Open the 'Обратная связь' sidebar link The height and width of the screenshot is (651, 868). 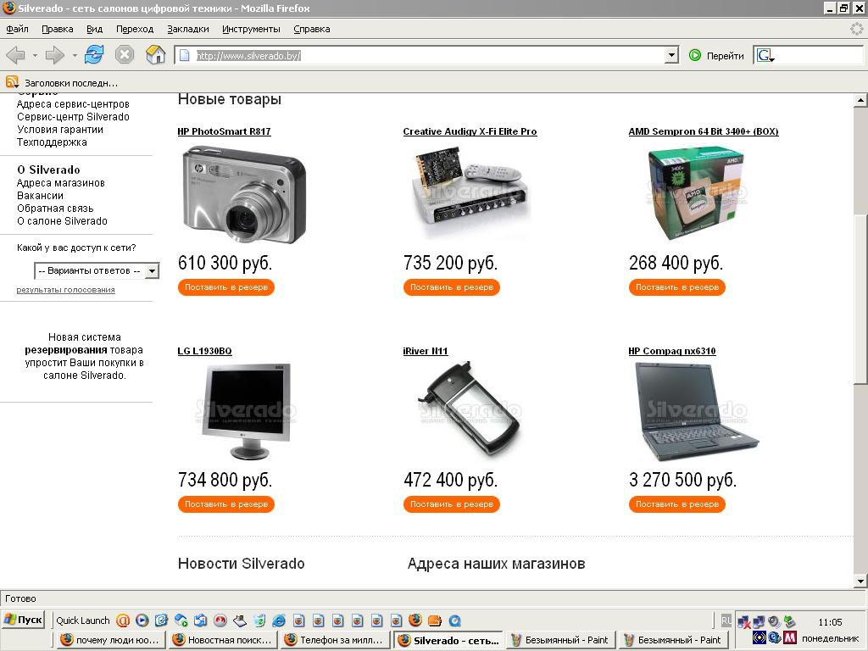click(55, 209)
